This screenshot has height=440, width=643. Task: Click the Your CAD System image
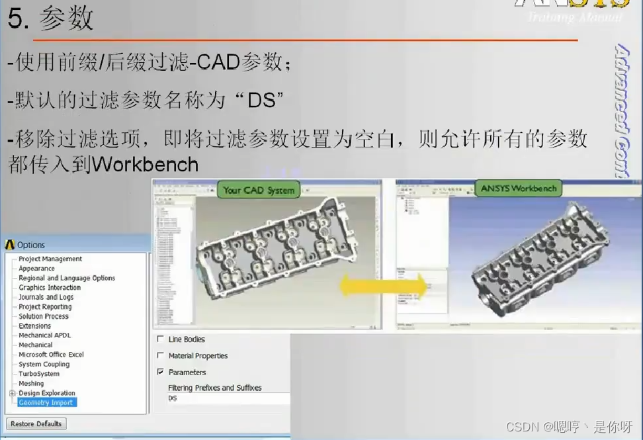(x=267, y=254)
